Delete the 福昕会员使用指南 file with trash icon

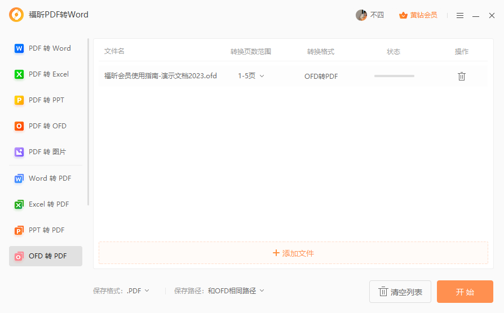(462, 76)
